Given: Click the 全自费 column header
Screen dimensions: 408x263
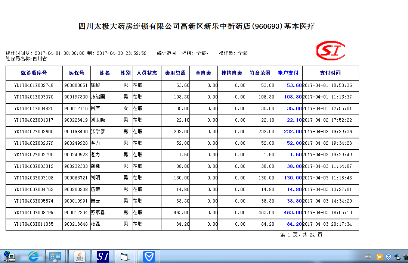Looking at the screenshot, I should coord(204,73).
